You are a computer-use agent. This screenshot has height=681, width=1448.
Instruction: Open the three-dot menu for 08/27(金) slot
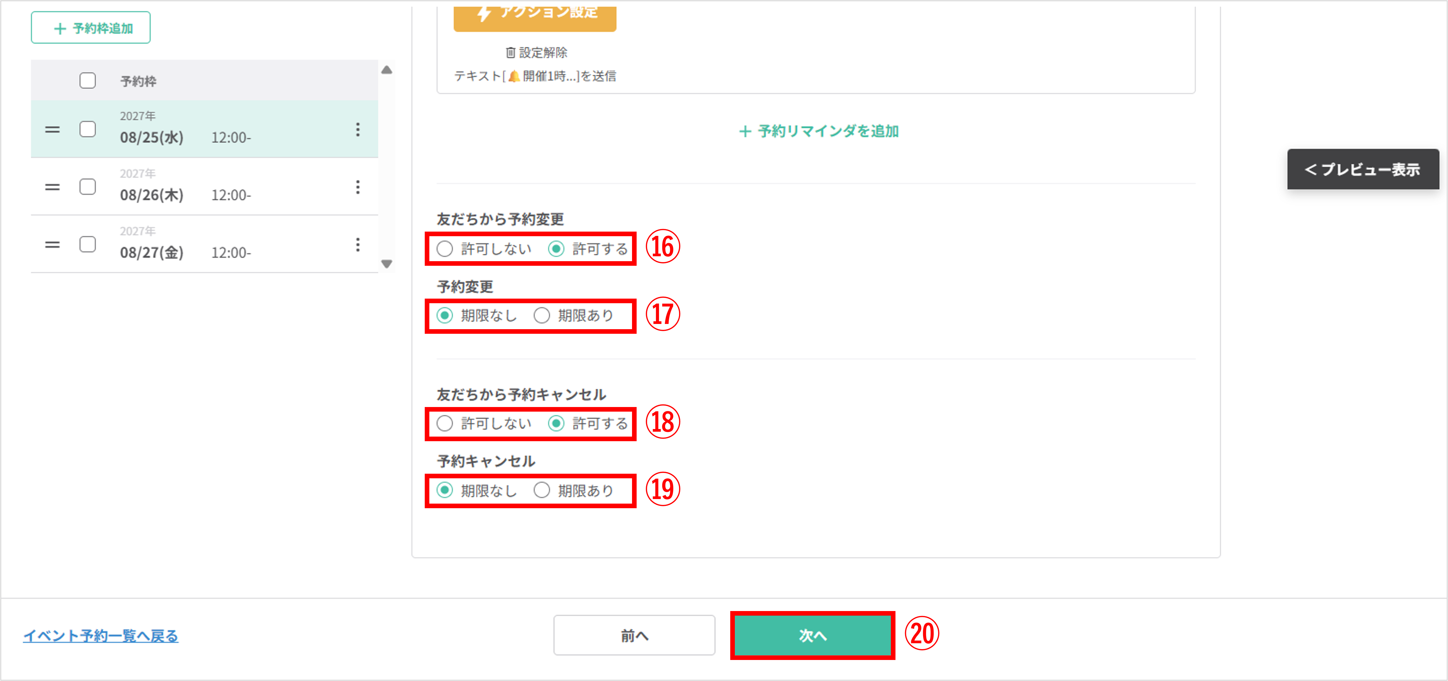point(357,244)
